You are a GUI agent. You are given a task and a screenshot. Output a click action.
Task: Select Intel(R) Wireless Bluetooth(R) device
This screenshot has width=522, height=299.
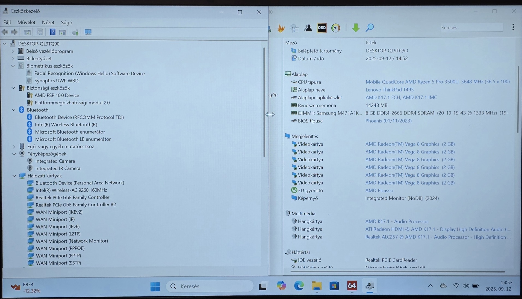[x=66, y=125]
